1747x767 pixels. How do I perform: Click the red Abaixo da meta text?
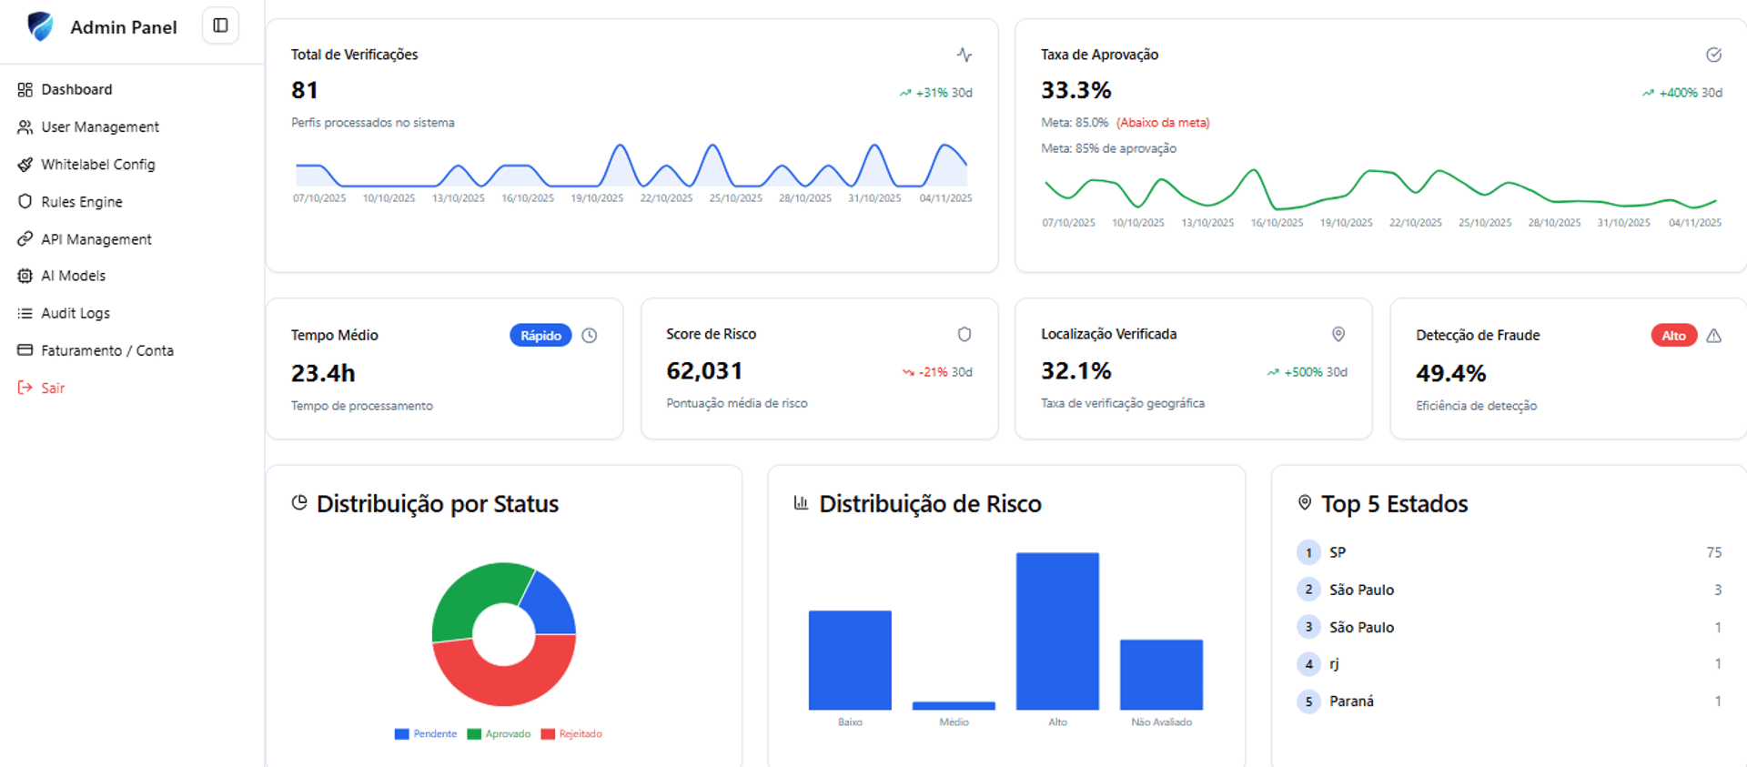(1163, 123)
